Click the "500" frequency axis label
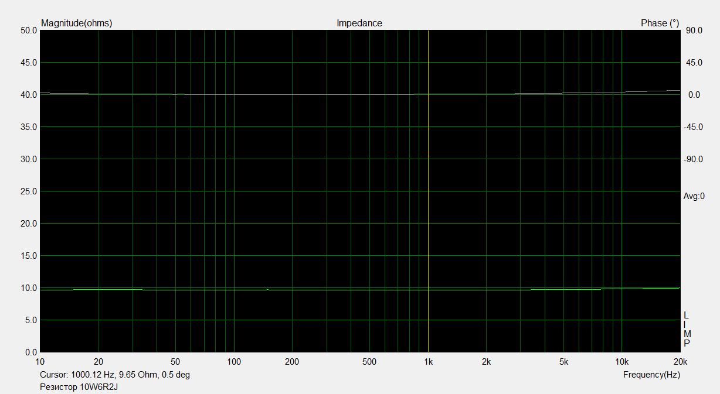 [x=369, y=362]
